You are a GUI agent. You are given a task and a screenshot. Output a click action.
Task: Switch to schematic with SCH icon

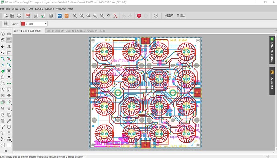28,16
